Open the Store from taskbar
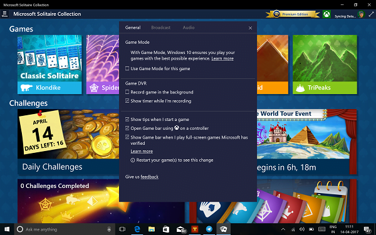The height and width of the screenshot is (235, 376). tap(166, 229)
